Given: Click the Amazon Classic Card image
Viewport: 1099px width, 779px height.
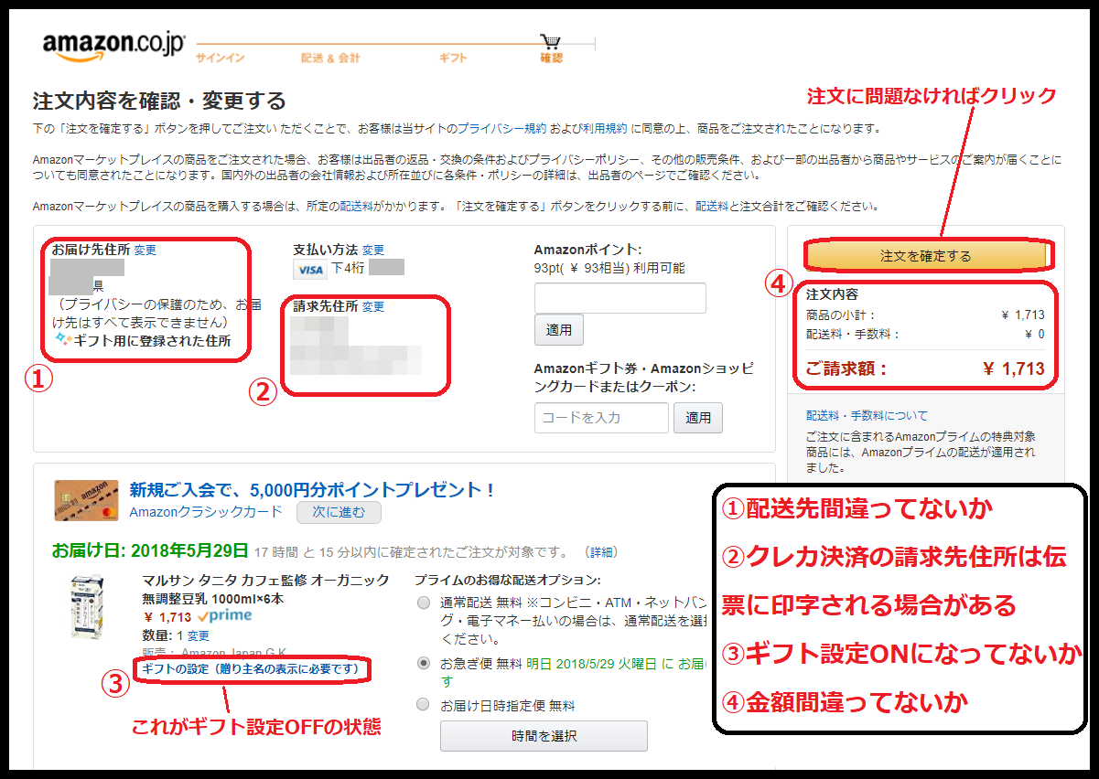Looking at the screenshot, I should (x=86, y=500).
